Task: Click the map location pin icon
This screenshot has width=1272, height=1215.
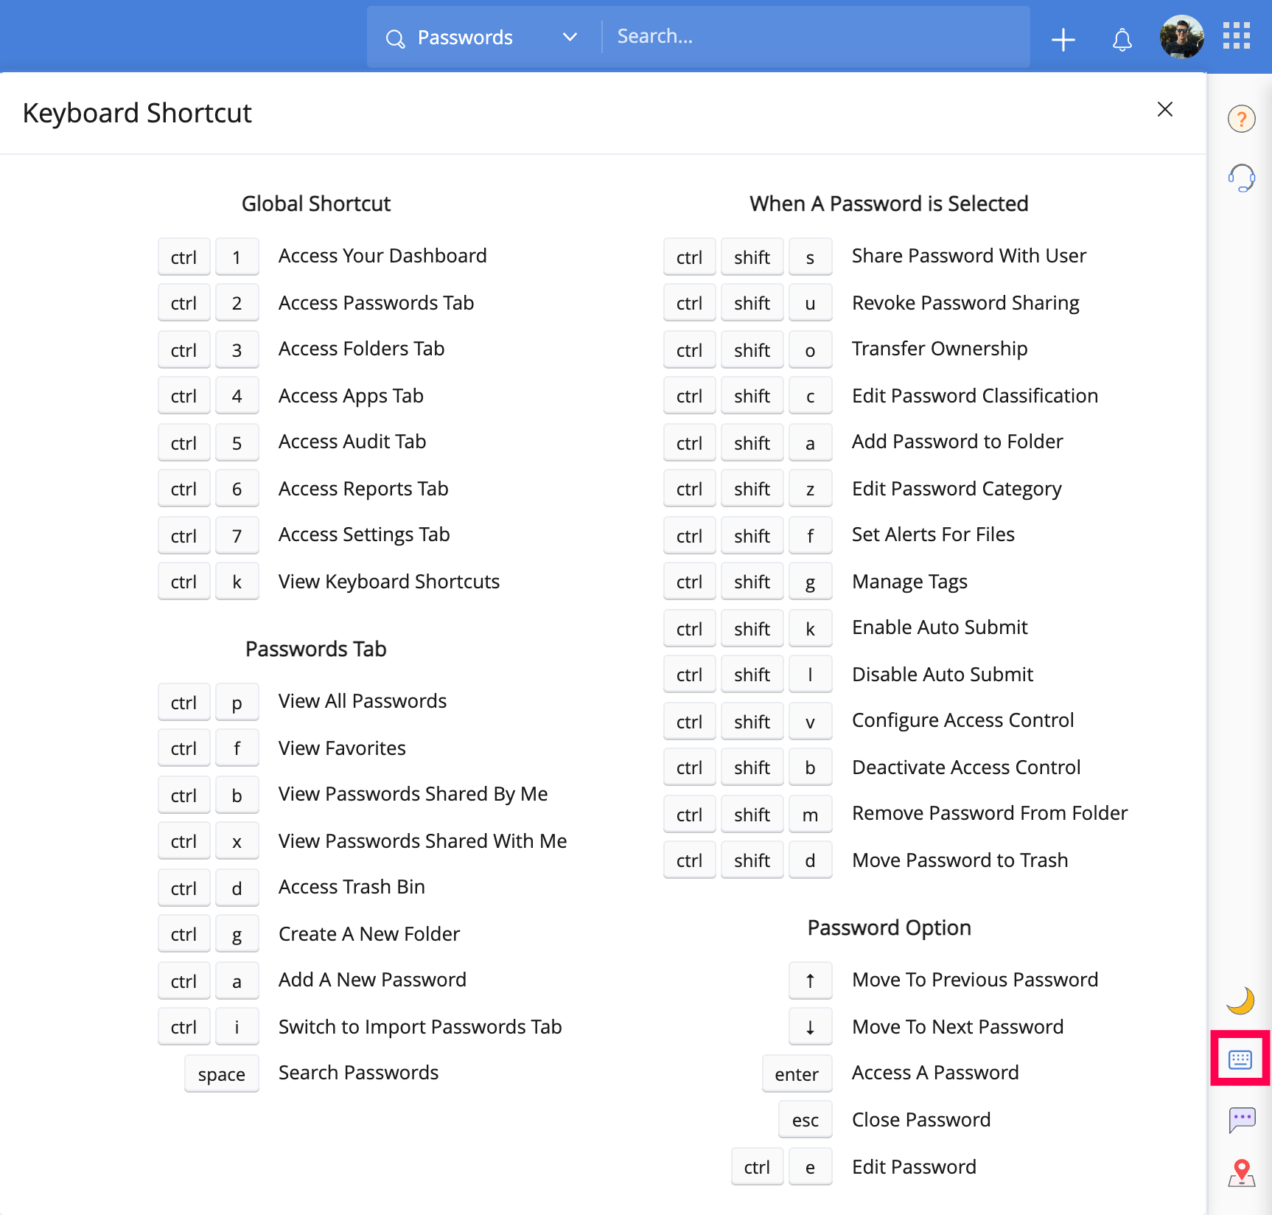Action: 1241,1172
